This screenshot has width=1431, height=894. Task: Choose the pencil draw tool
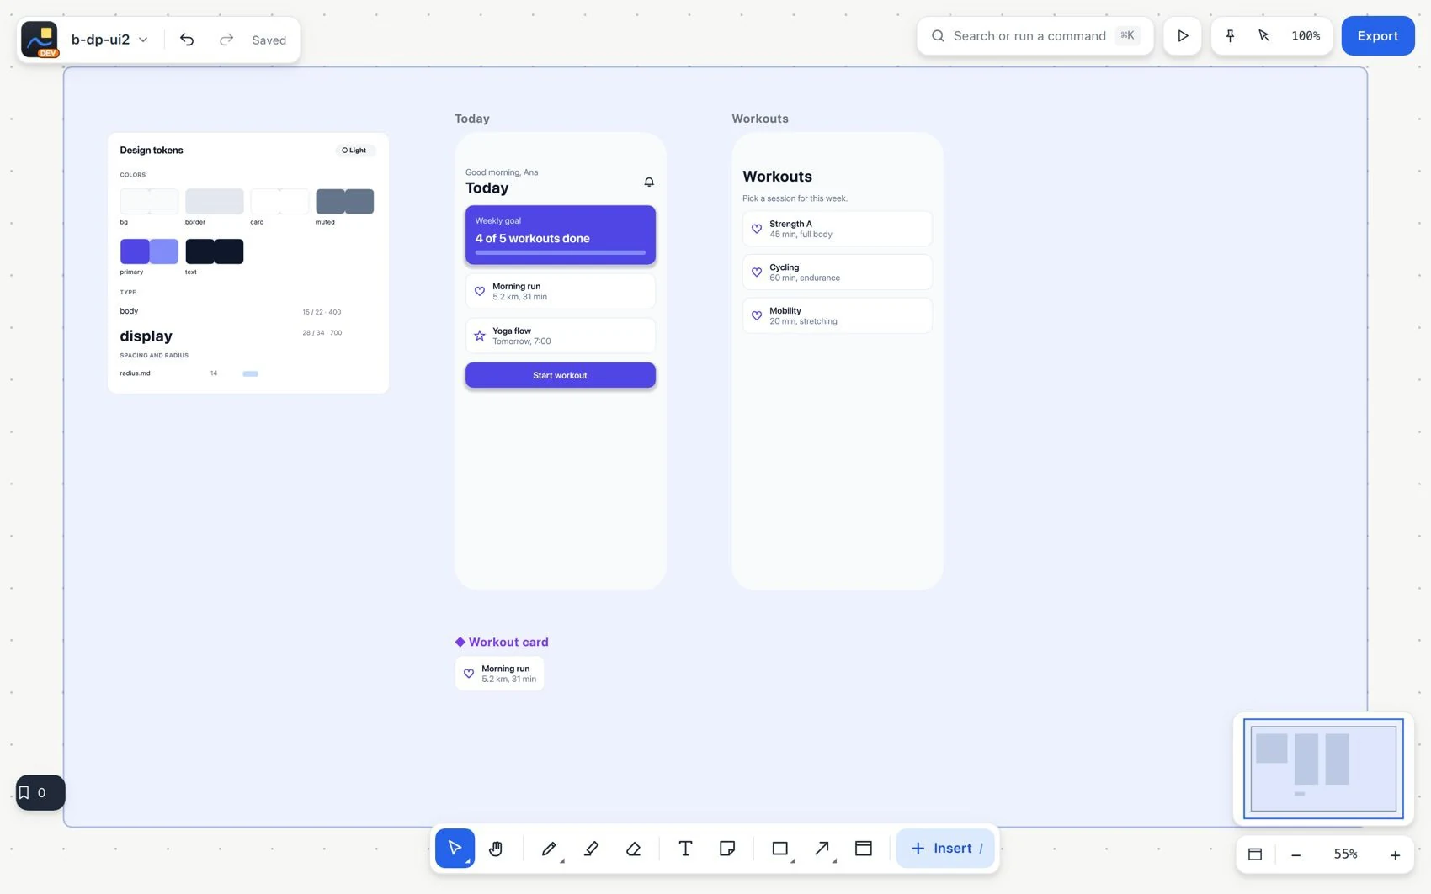click(549, 848)
